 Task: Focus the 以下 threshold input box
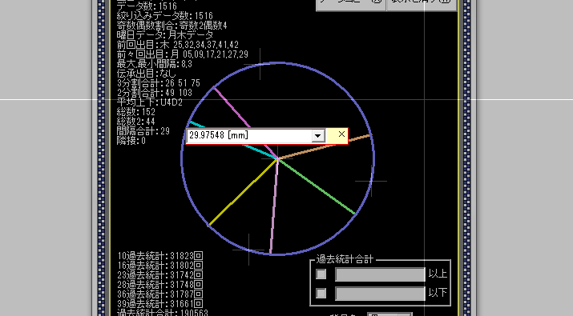tap(380, 293)
